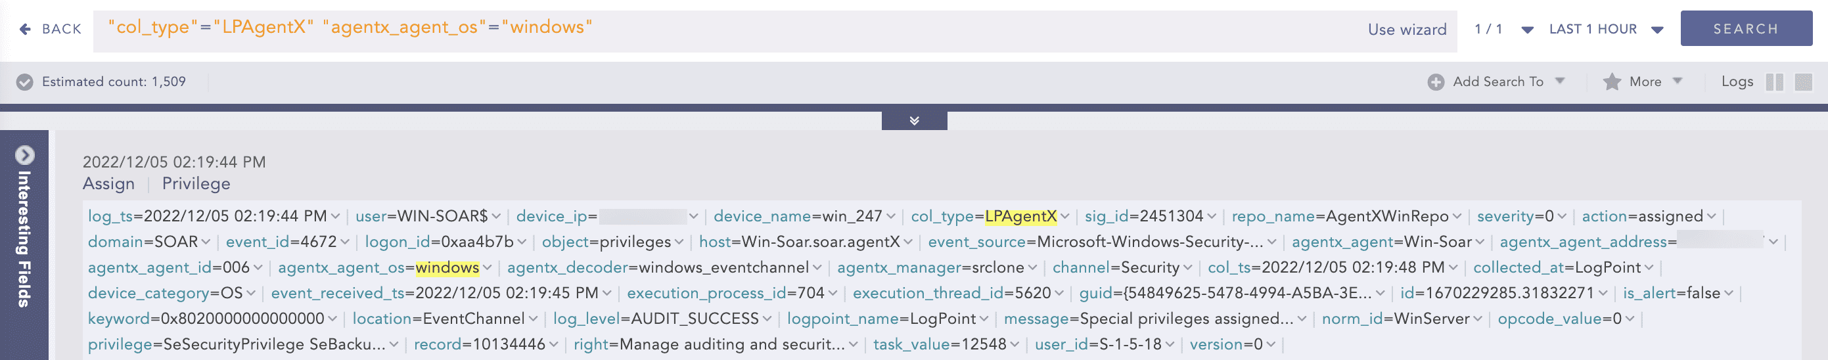This screenshot has height=360, width=1828.
Task: Open the 1 / 1 repos dropdown
Action: pos(1527,30)
